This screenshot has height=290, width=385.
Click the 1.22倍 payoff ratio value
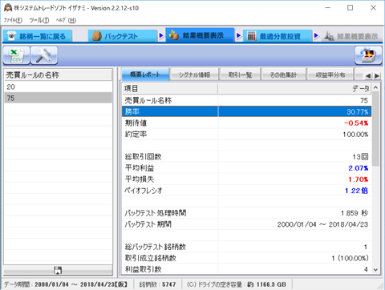click(x=356, y=191)
